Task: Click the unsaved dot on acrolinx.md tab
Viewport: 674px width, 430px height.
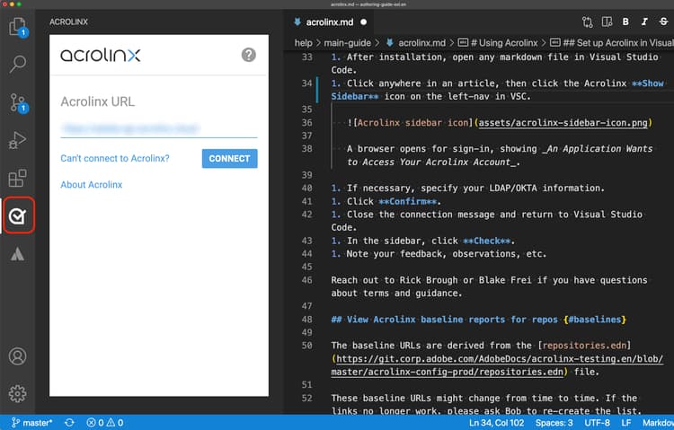Action: click(364, 22)
